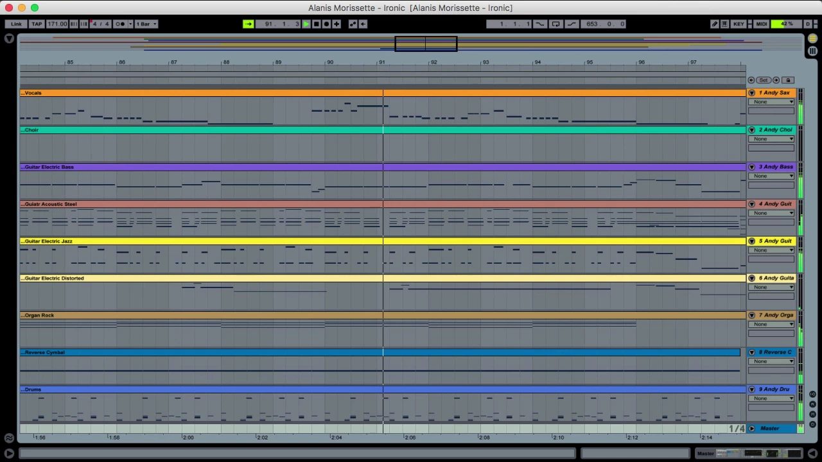Screen dimensions: 822x462
Task: Select the Reverse Cymbal clip header
Action: coord(380,352)
